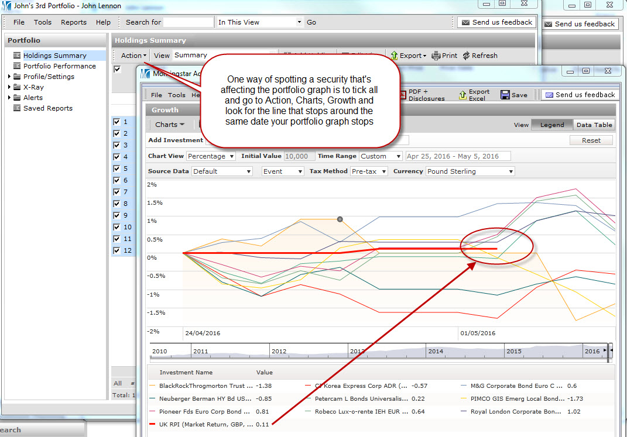This screenshot has width=627, height=437.
Task: Click the Export Excel icon
Action: tap(462, 95)
